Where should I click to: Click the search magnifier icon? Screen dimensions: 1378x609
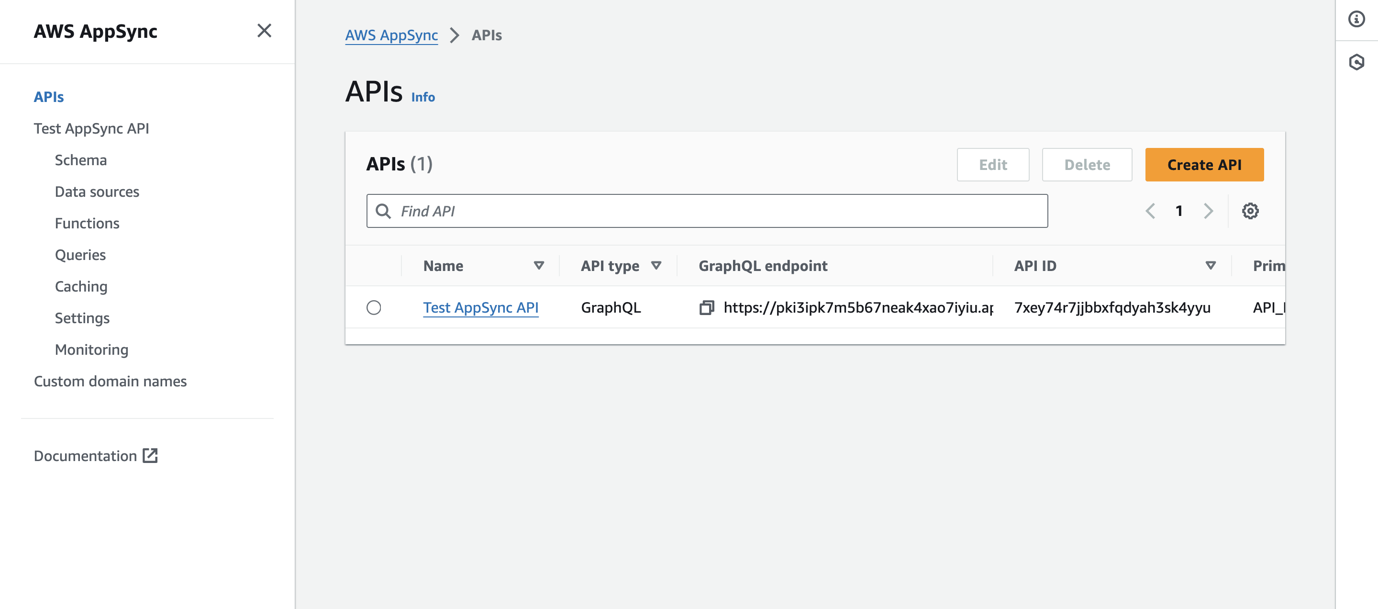pos(383,211)
